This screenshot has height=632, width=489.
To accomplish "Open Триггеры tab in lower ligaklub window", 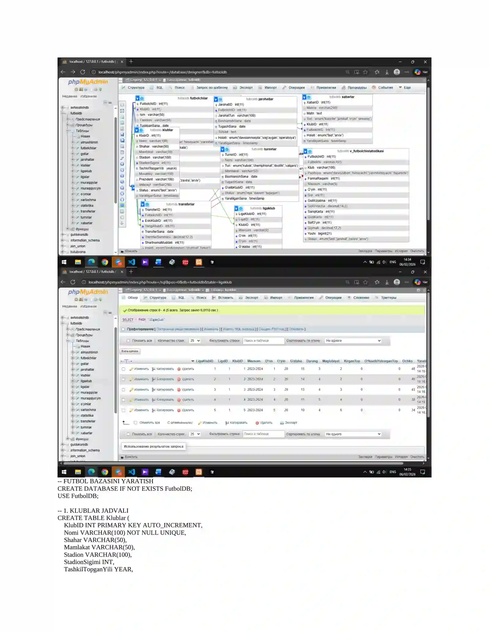I will click(385, 298).
